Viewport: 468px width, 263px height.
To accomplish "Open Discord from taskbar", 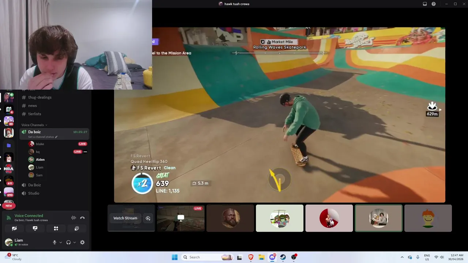I will [272, 257].
